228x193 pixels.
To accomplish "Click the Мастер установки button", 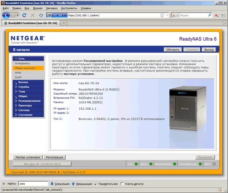I will click(x=28, y=157).
